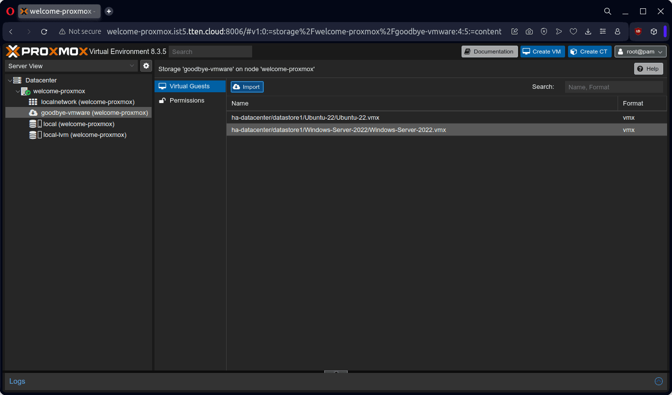The width and height of the screenshot is (672, 395).
Task: Select local-lvm (welcome-proxmox) in tree
Action: 78,135
